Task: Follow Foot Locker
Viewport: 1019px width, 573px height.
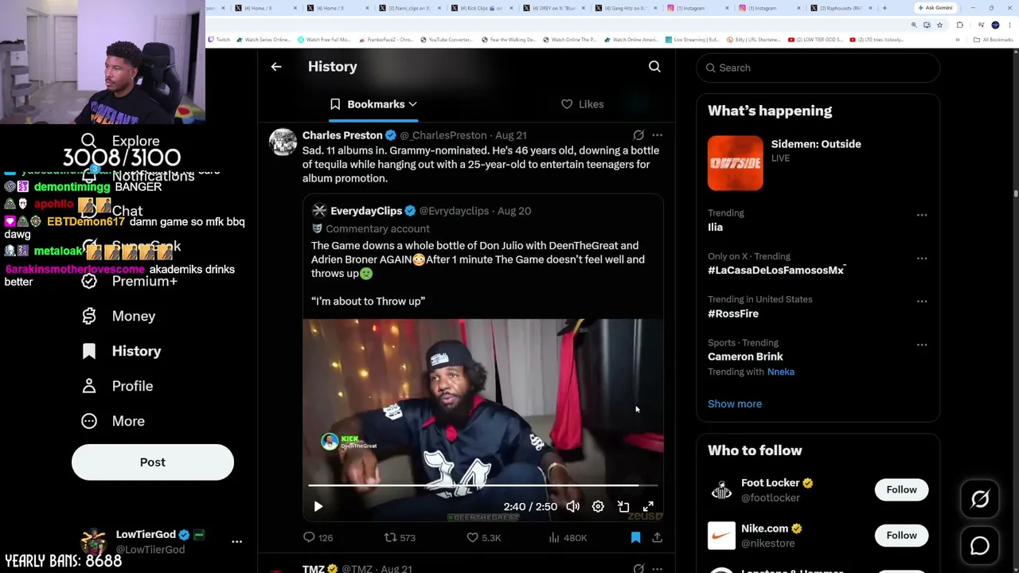Action: tap(901, 489)
